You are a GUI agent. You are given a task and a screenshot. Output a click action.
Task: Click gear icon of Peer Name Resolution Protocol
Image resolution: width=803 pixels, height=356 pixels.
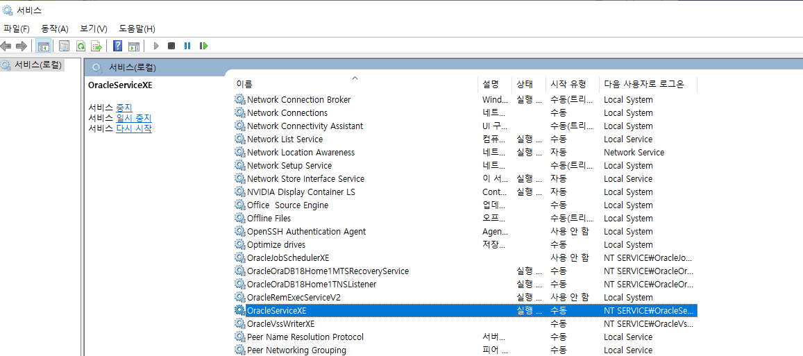(239, 337)
